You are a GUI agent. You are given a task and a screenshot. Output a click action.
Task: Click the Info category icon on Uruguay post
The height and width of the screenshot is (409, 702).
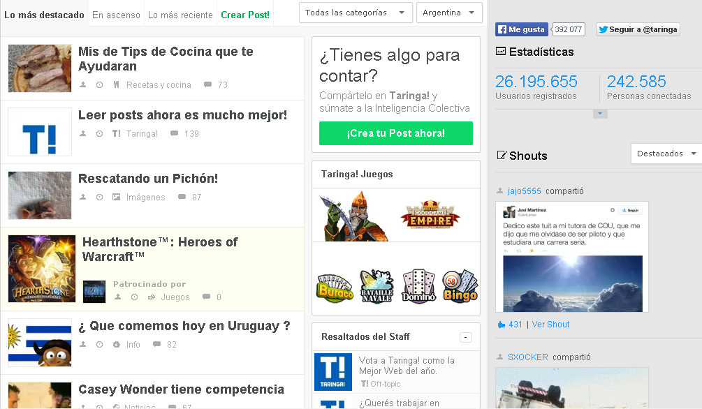coord(117,344)
